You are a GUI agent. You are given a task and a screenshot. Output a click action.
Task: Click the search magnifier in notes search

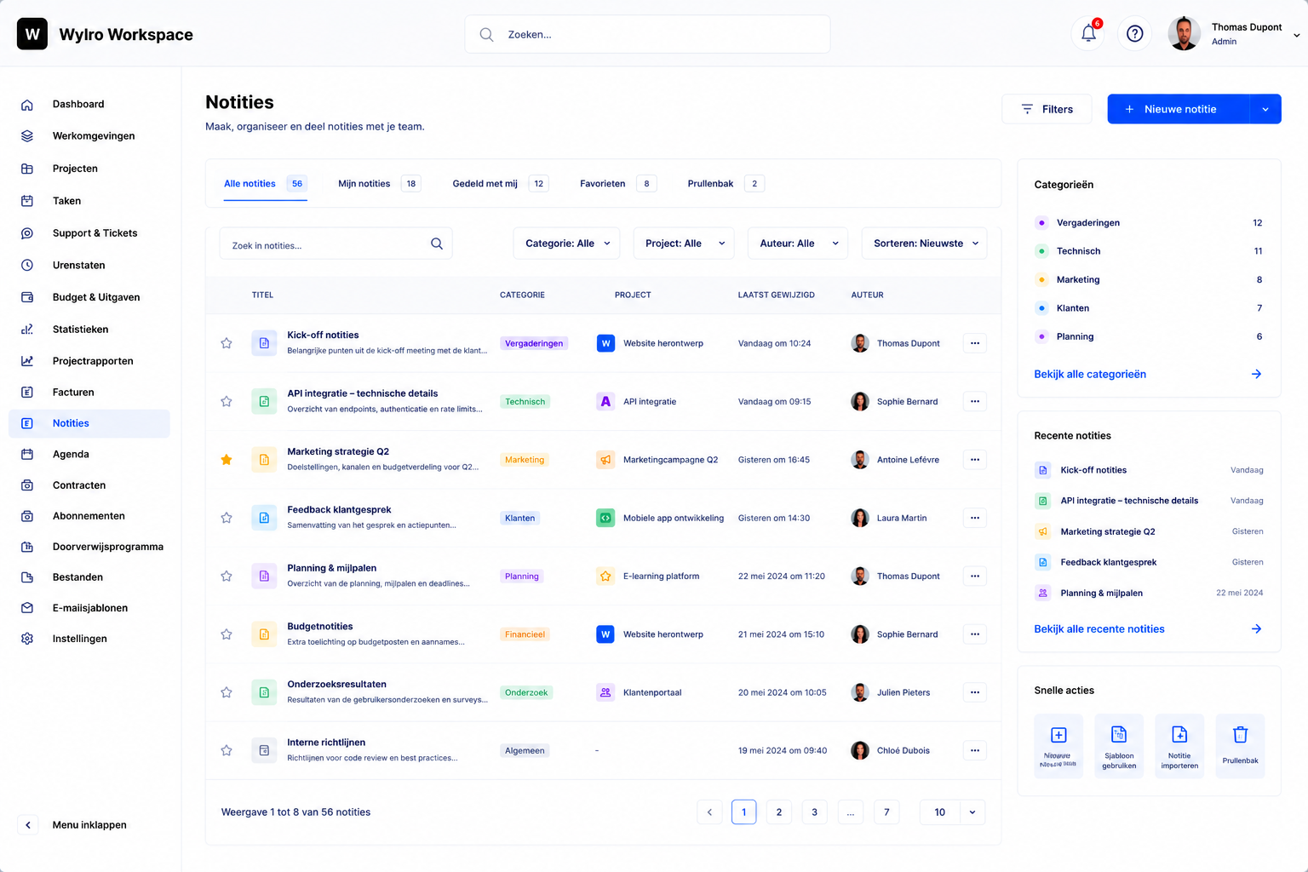pyautogui.click(x=437, y=244)
